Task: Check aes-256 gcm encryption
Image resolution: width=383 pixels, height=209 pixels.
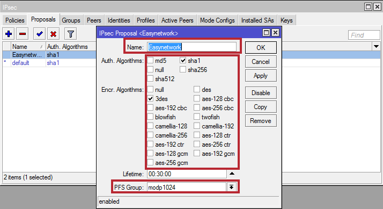Action: coord(150,162)
